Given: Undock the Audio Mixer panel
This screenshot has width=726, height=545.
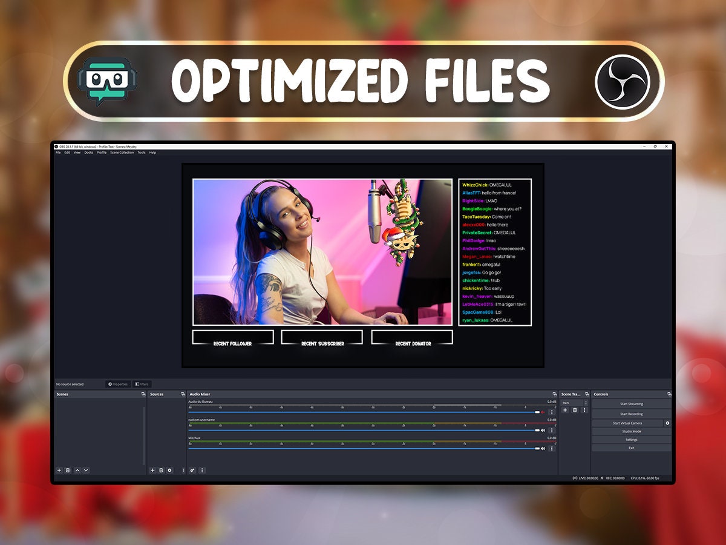Looking at the screenshot, I should point(555,394).
